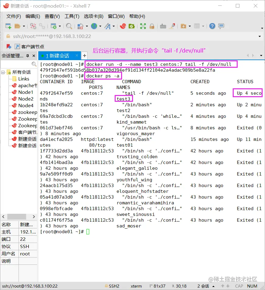Open session Properties gear icon
265x290 pixels.
[x=54, y=26]
